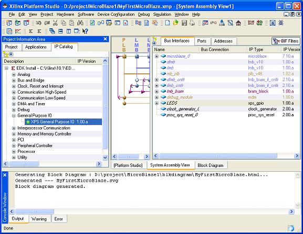Click the red X document icon
The width and height of the screenshot is (303, 234).
tap(126, 23)
